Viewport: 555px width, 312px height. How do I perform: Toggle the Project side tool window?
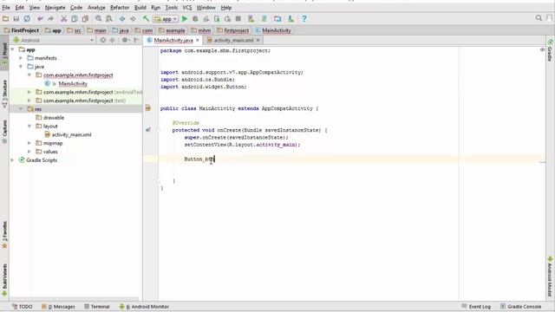4,54
